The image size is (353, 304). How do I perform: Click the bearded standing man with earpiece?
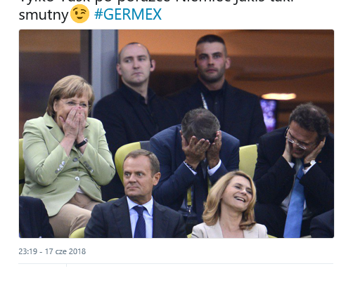(216, 84)
